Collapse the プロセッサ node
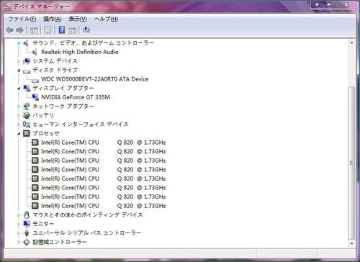 (x=19, y=134)
